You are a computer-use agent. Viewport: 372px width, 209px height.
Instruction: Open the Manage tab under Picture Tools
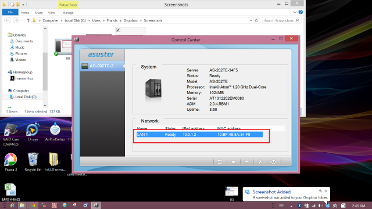coord(68,13)
